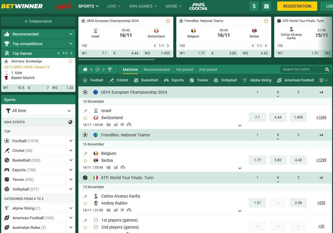
Task: Expand Israel vs Switzerland match markets
Action: coord(240,125)
